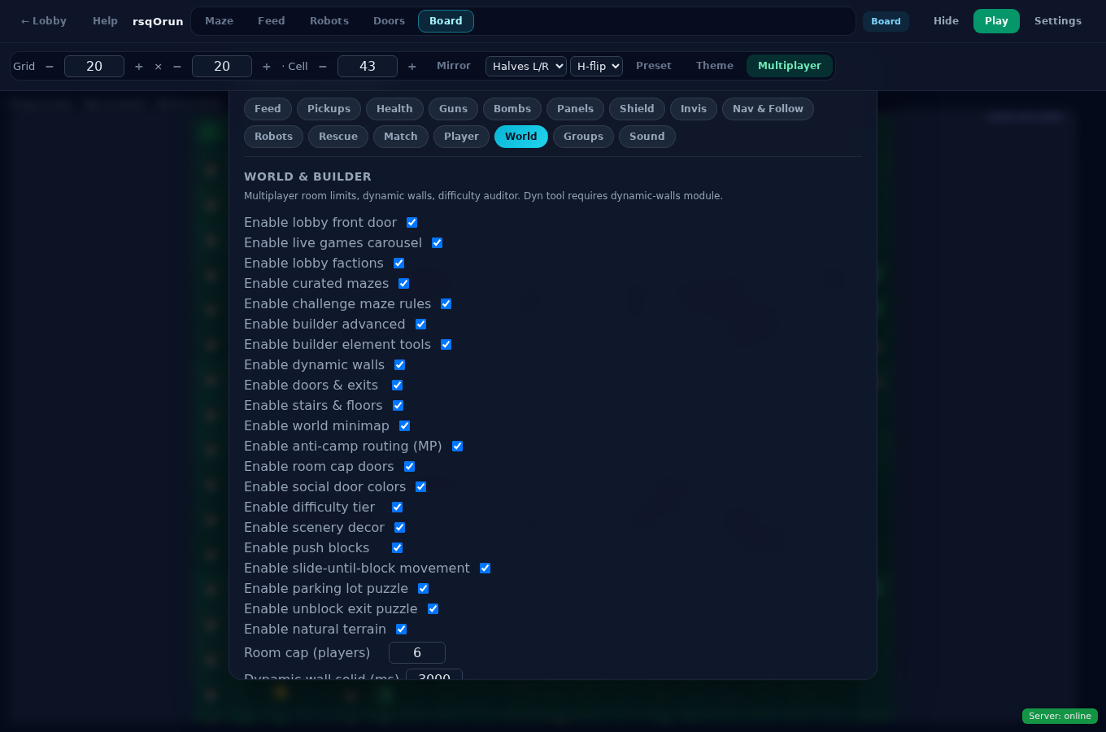
Task: Switch to the Doors tab
Action: coord(389,21)
